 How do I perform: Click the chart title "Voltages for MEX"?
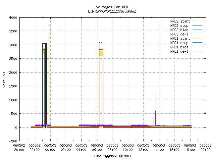click(112, 7)
